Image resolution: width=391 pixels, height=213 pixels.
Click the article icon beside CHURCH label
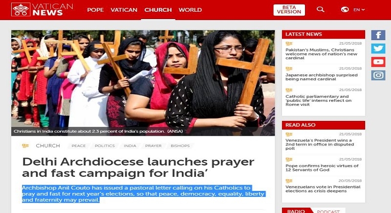(25, 145)
